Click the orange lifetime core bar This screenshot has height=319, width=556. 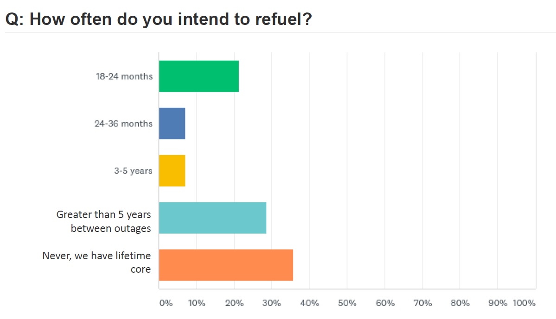[x=226, y=265]
